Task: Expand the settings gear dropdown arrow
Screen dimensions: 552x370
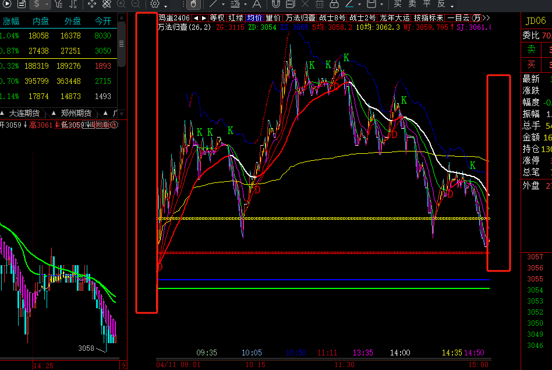Action: tap(165, 6)
